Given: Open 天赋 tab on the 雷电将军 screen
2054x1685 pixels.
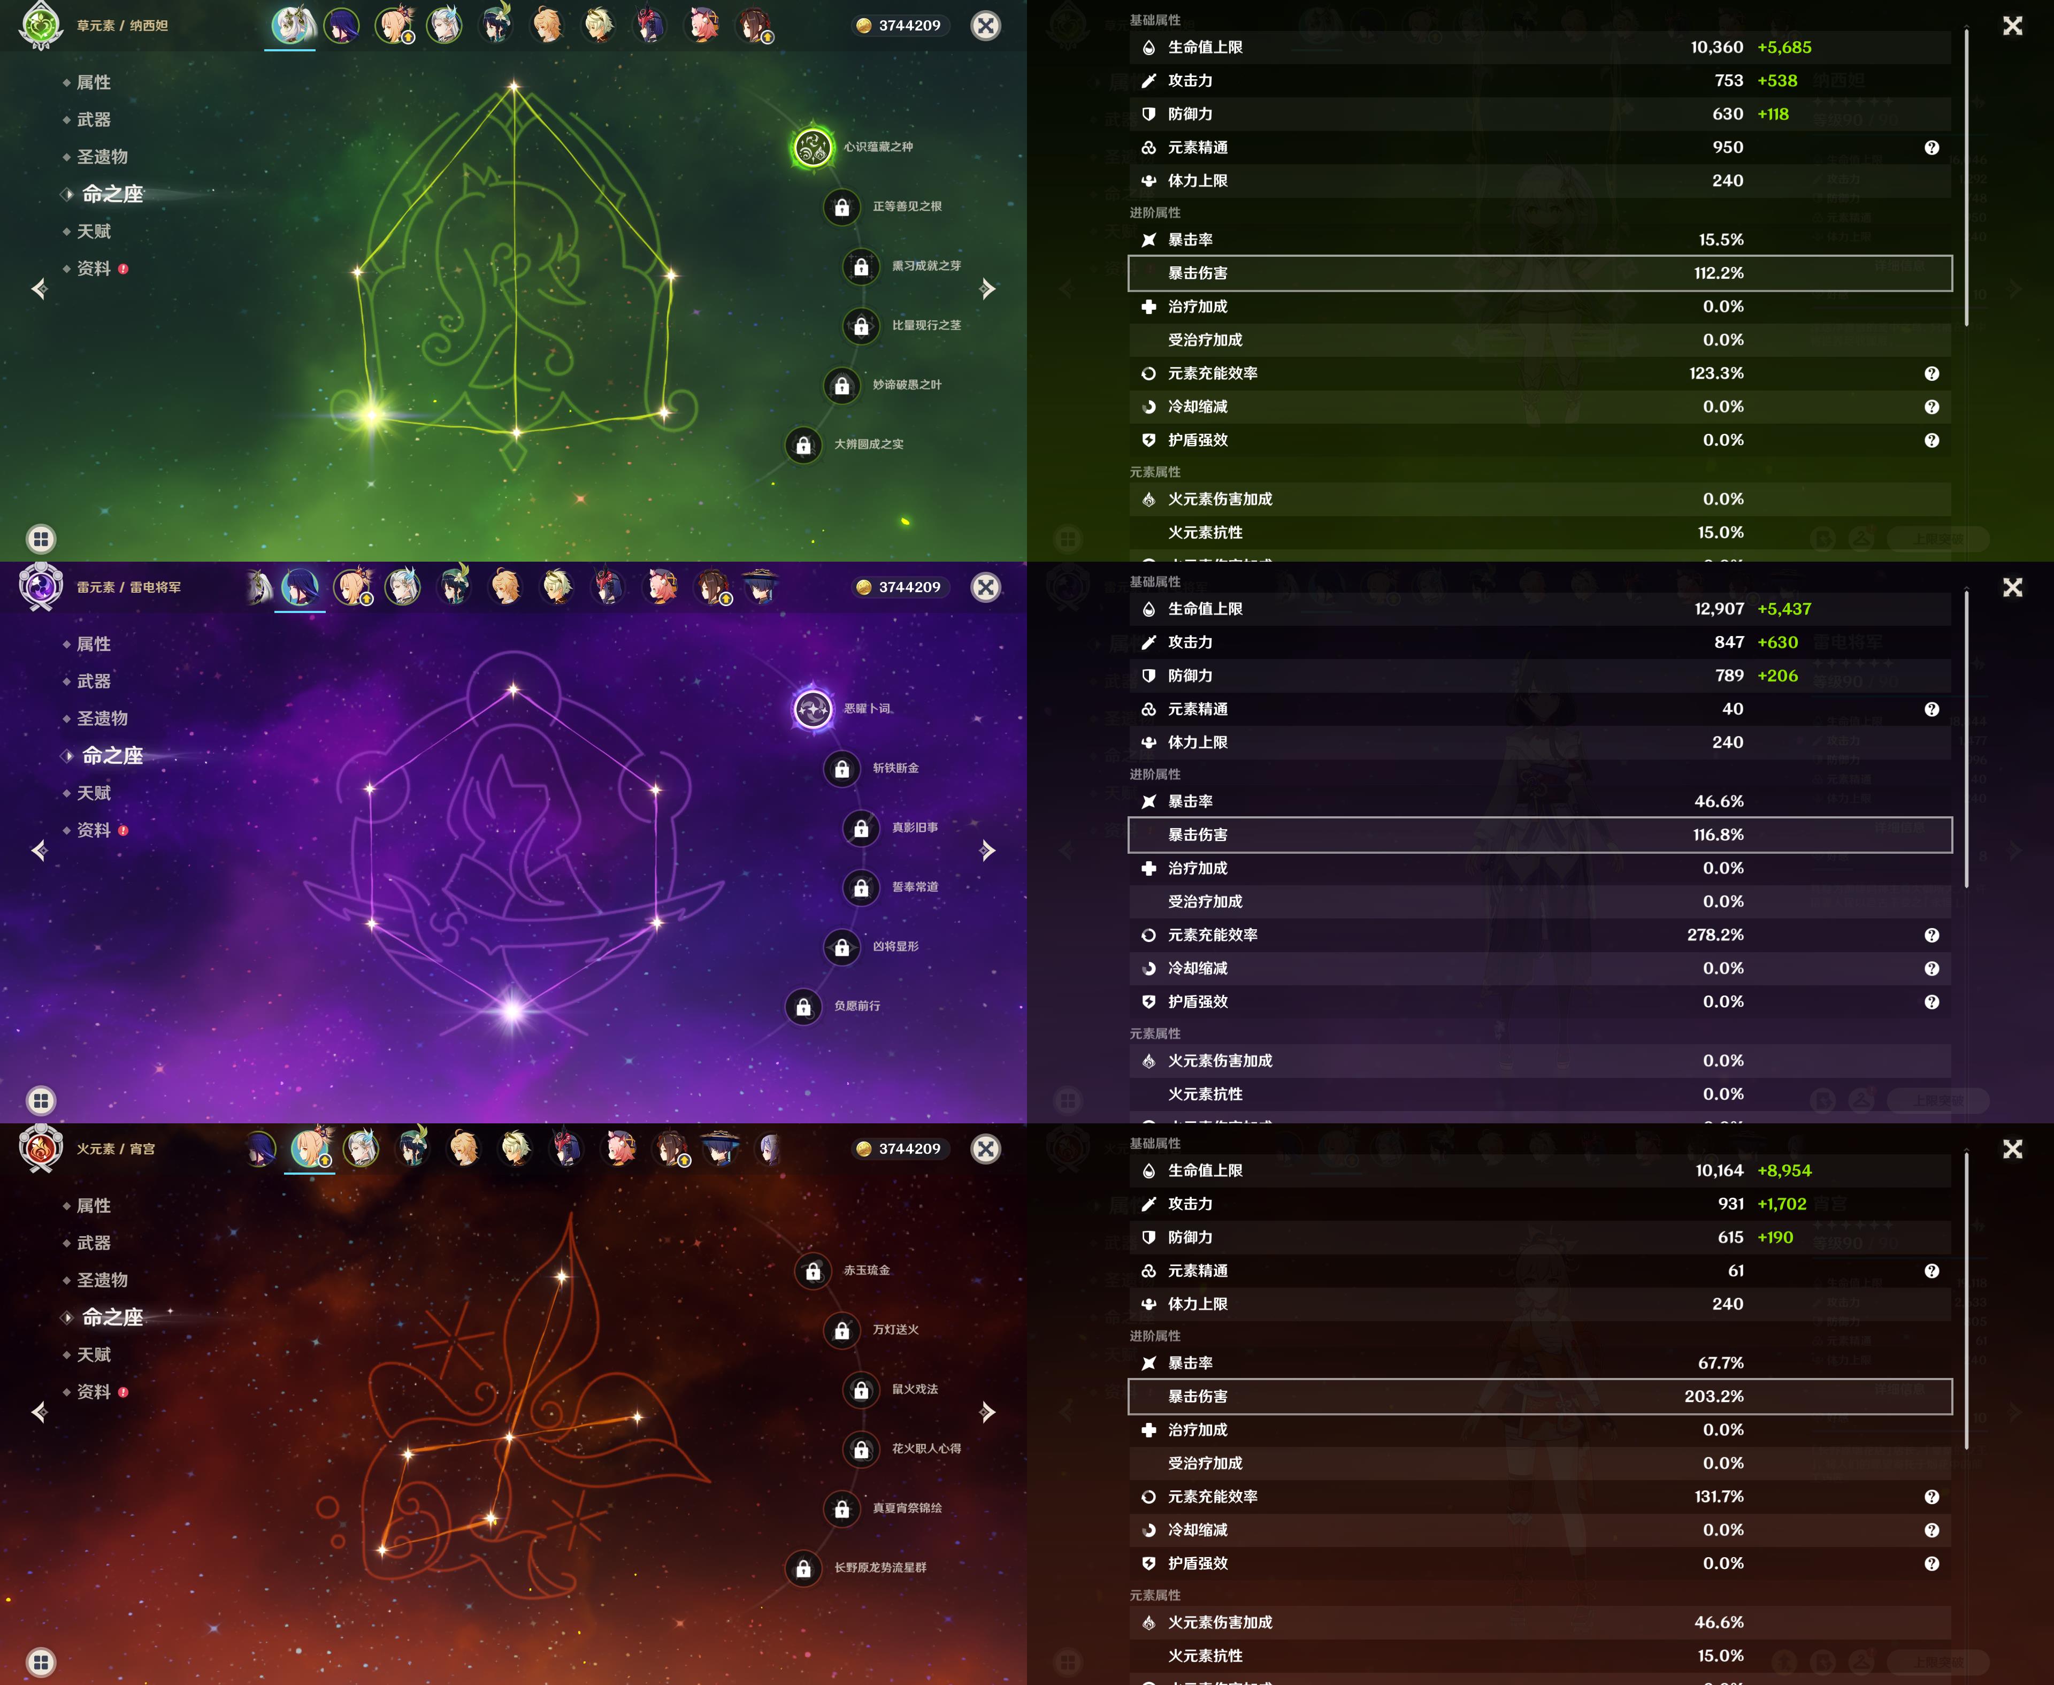Looking at the screenshot, I should point(94,793).
